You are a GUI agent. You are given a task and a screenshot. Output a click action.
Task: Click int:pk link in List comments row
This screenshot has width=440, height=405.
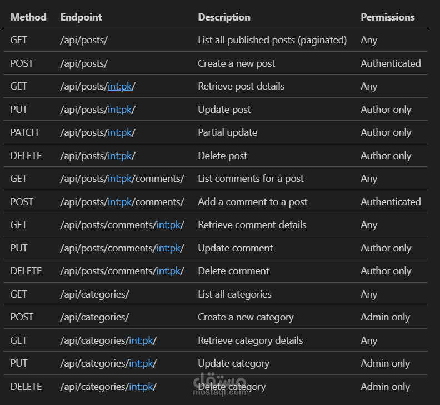pos(119,179)
